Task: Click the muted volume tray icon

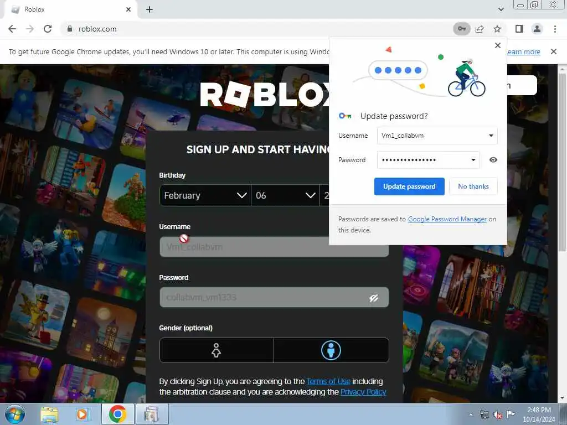Action: (498, 415)
